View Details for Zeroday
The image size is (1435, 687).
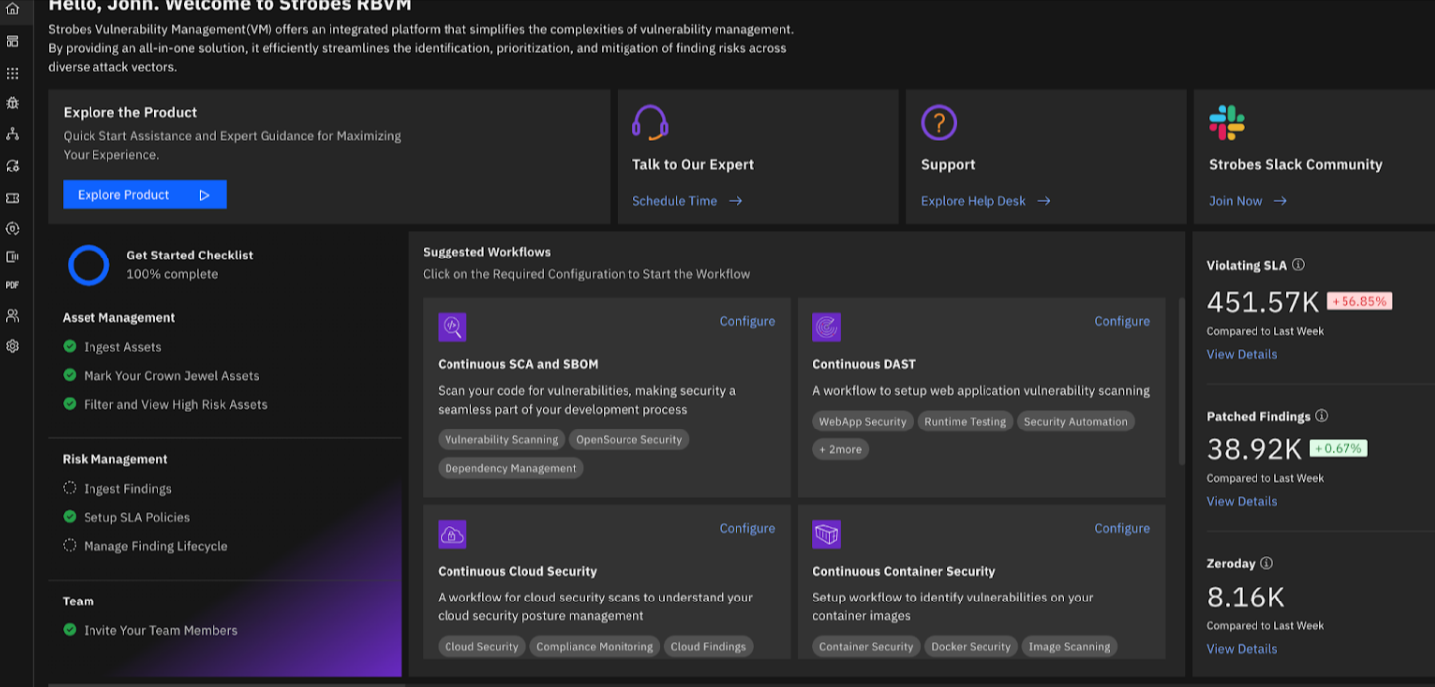[1242, 649]
